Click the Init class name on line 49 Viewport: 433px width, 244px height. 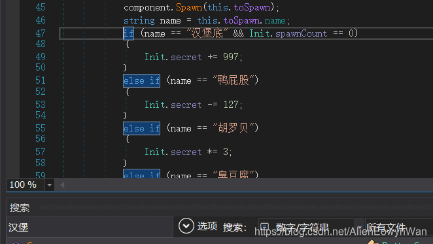coord(154,57)
